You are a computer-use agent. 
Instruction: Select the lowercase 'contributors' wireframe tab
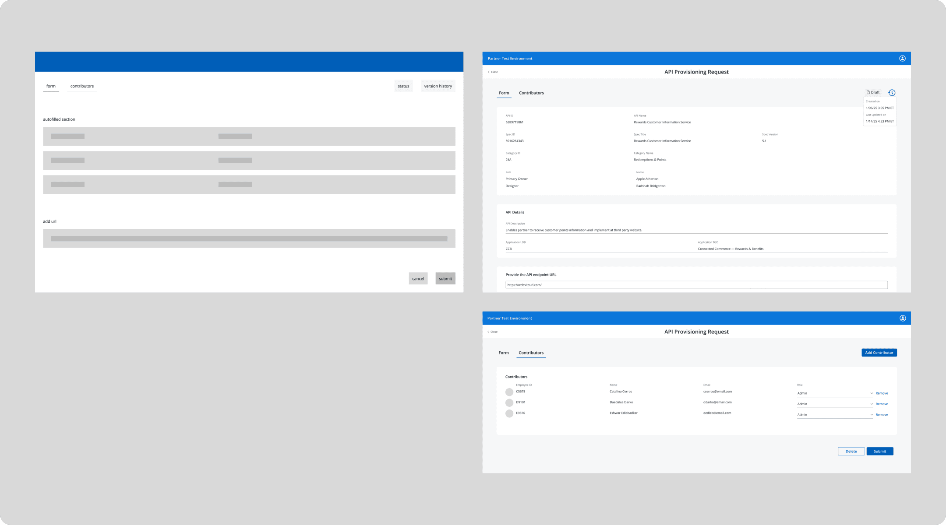coord(82,86)
